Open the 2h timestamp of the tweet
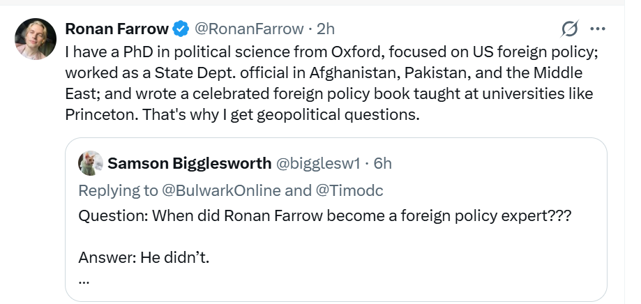 326,29
